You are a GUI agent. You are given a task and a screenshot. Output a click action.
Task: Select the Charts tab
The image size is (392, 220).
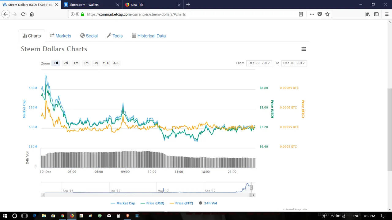point(32,36)
